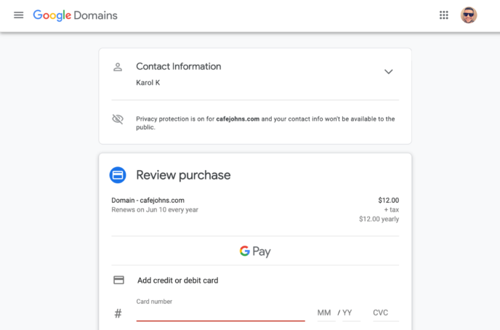Click bold cafejohns.com in privacy notice
The image size is (500, 330).
(x=238, y=119)
